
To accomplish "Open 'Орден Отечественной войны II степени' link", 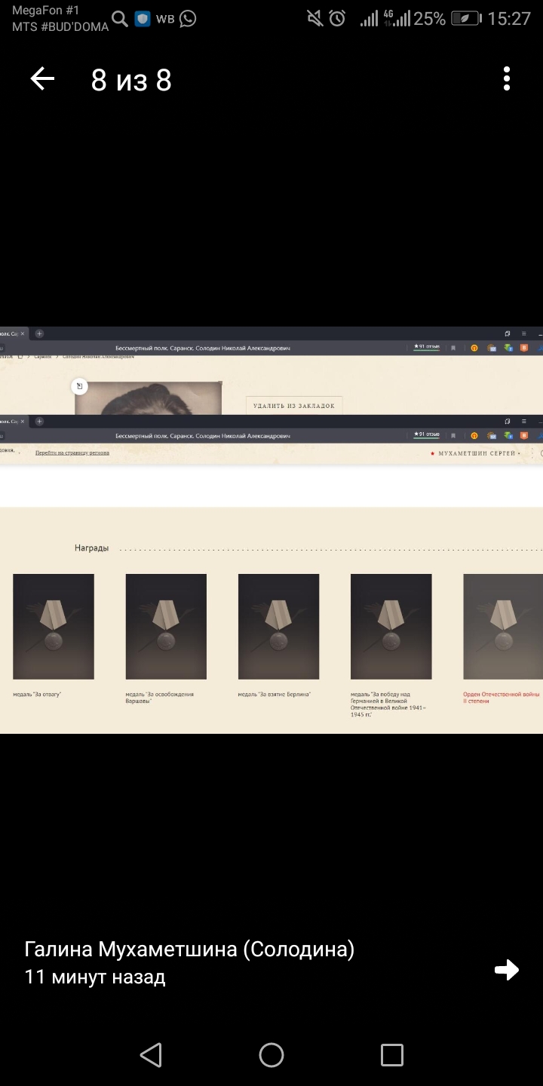I will [x=501, y=698].
